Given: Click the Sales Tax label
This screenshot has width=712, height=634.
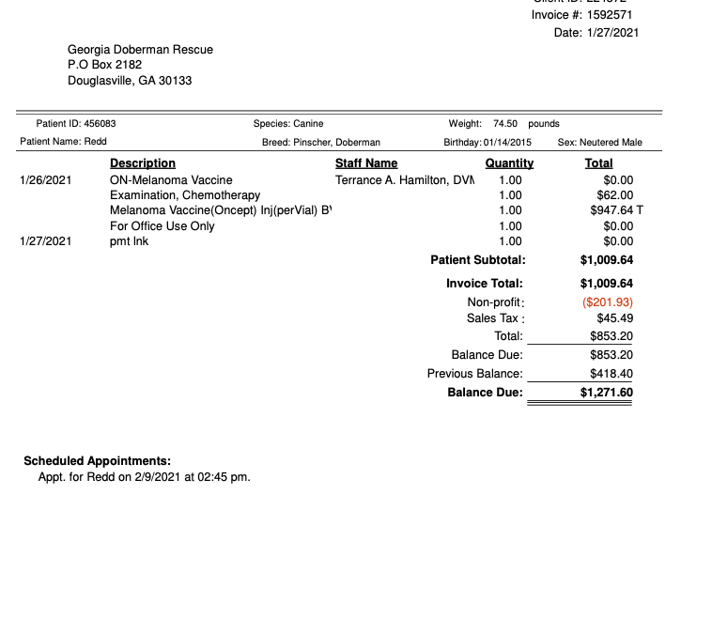Looking at the screenshot, I should (x=495, y=318).
